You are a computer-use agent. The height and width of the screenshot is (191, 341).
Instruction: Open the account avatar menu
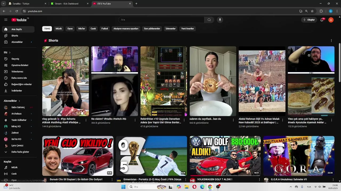331,20
